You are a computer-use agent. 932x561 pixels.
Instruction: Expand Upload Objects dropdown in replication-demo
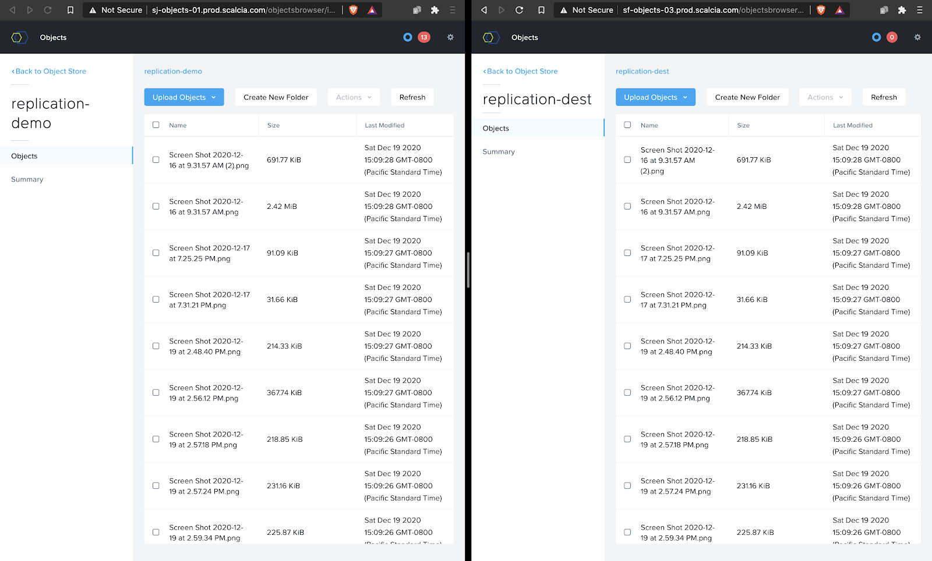184,97
